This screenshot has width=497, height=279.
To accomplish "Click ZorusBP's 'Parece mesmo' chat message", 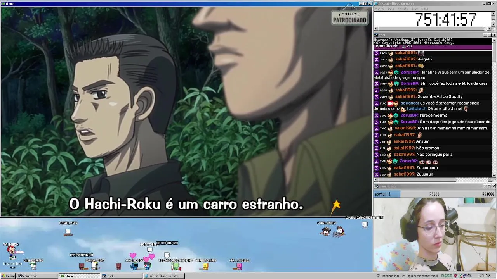I will point(433,115).
